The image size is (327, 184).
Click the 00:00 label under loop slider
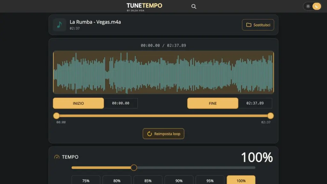coord(61,122)
